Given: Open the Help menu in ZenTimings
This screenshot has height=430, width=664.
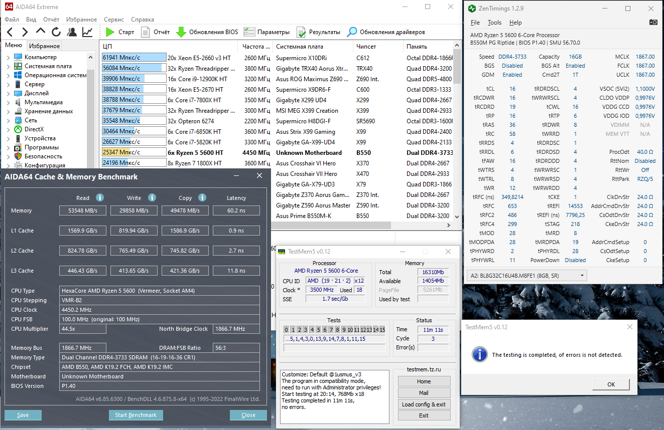Looking at the screenshot, I should pyautogui.click(x=515, y=23).
